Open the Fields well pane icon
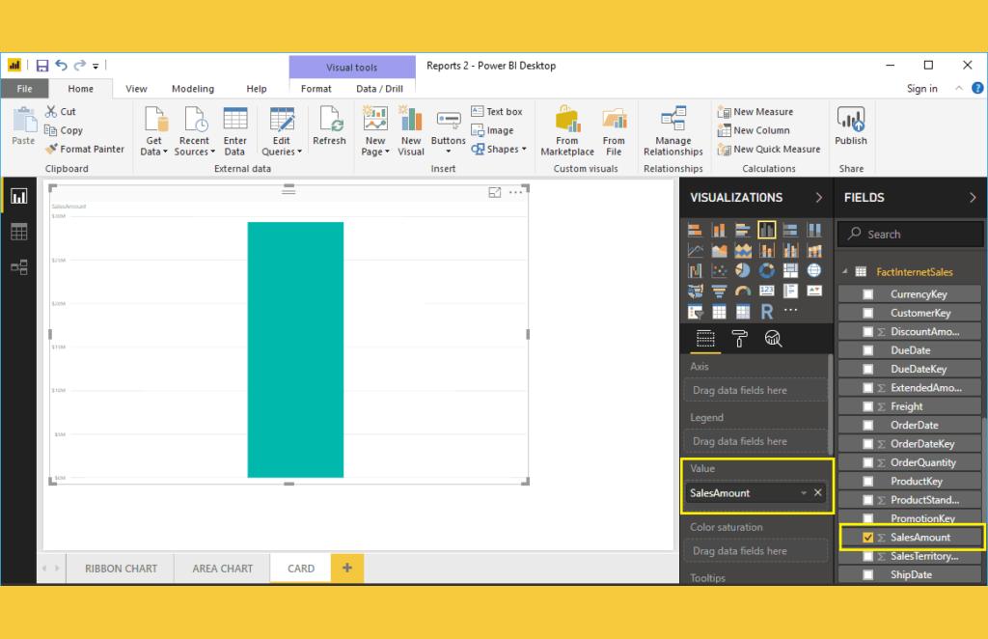Screen dimensions: 988x639 coord(705,339)
